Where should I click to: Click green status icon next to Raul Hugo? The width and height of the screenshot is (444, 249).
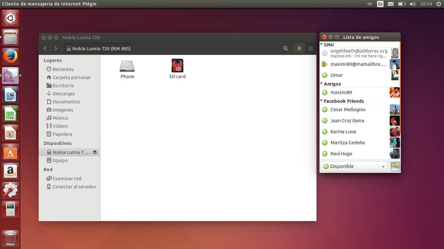coord(324,154)
